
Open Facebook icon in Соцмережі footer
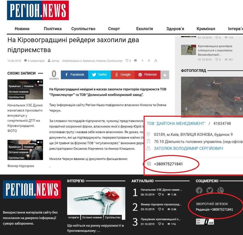click(x=199, y=190)
